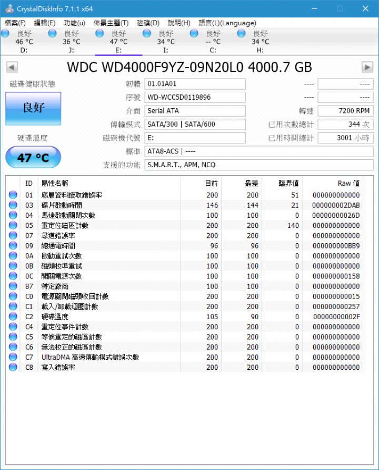Viewport: 379px width, 470px height.
Task: Click the CrystalDiskInfo app icon in title bar
Action: pos(9,8)
